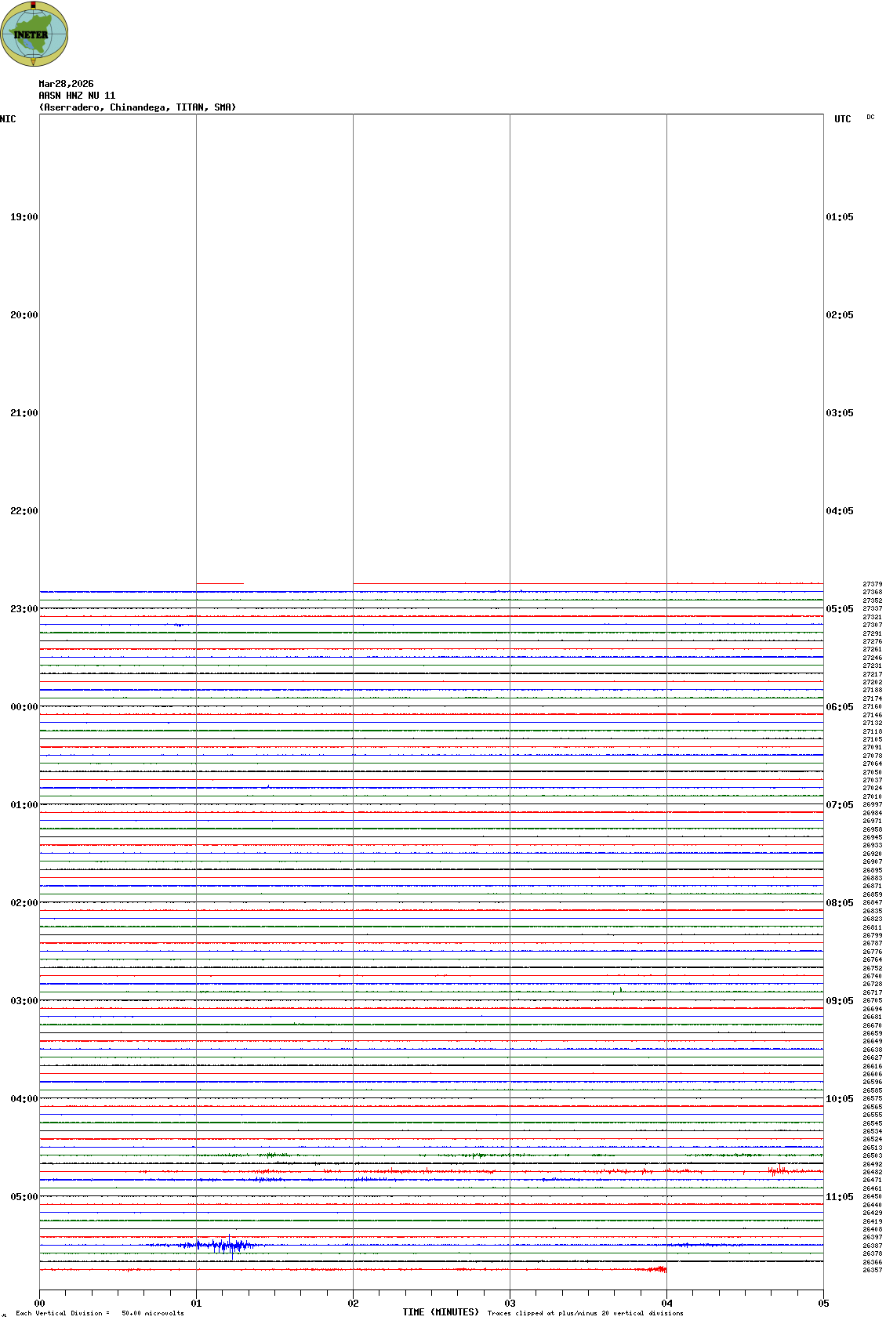
Task: Select the 23:00 local time label
Action: [x=24, y=609]
